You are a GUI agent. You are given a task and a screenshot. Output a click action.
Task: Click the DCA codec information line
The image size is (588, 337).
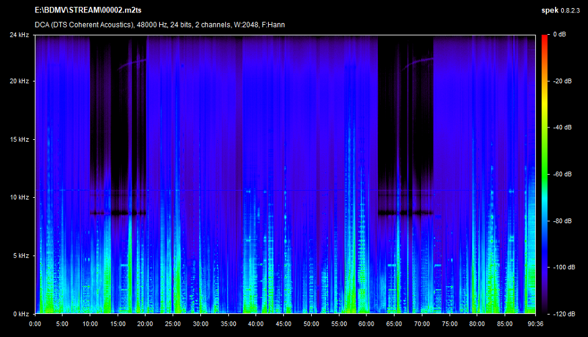160,25
